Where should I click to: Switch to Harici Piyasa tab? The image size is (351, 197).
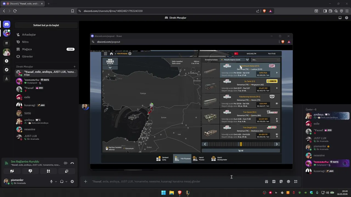click(x=199, y=159)
